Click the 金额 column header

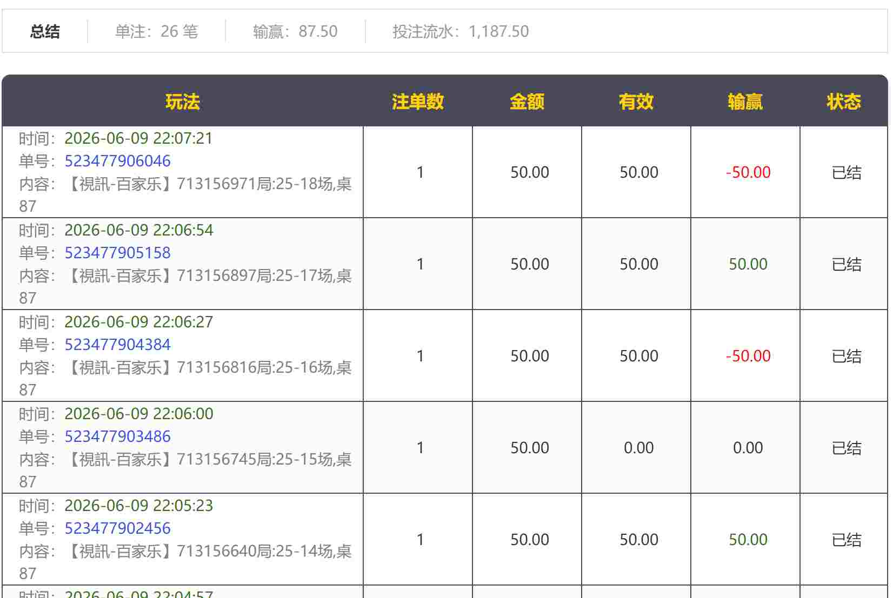[x=527, y=102]
